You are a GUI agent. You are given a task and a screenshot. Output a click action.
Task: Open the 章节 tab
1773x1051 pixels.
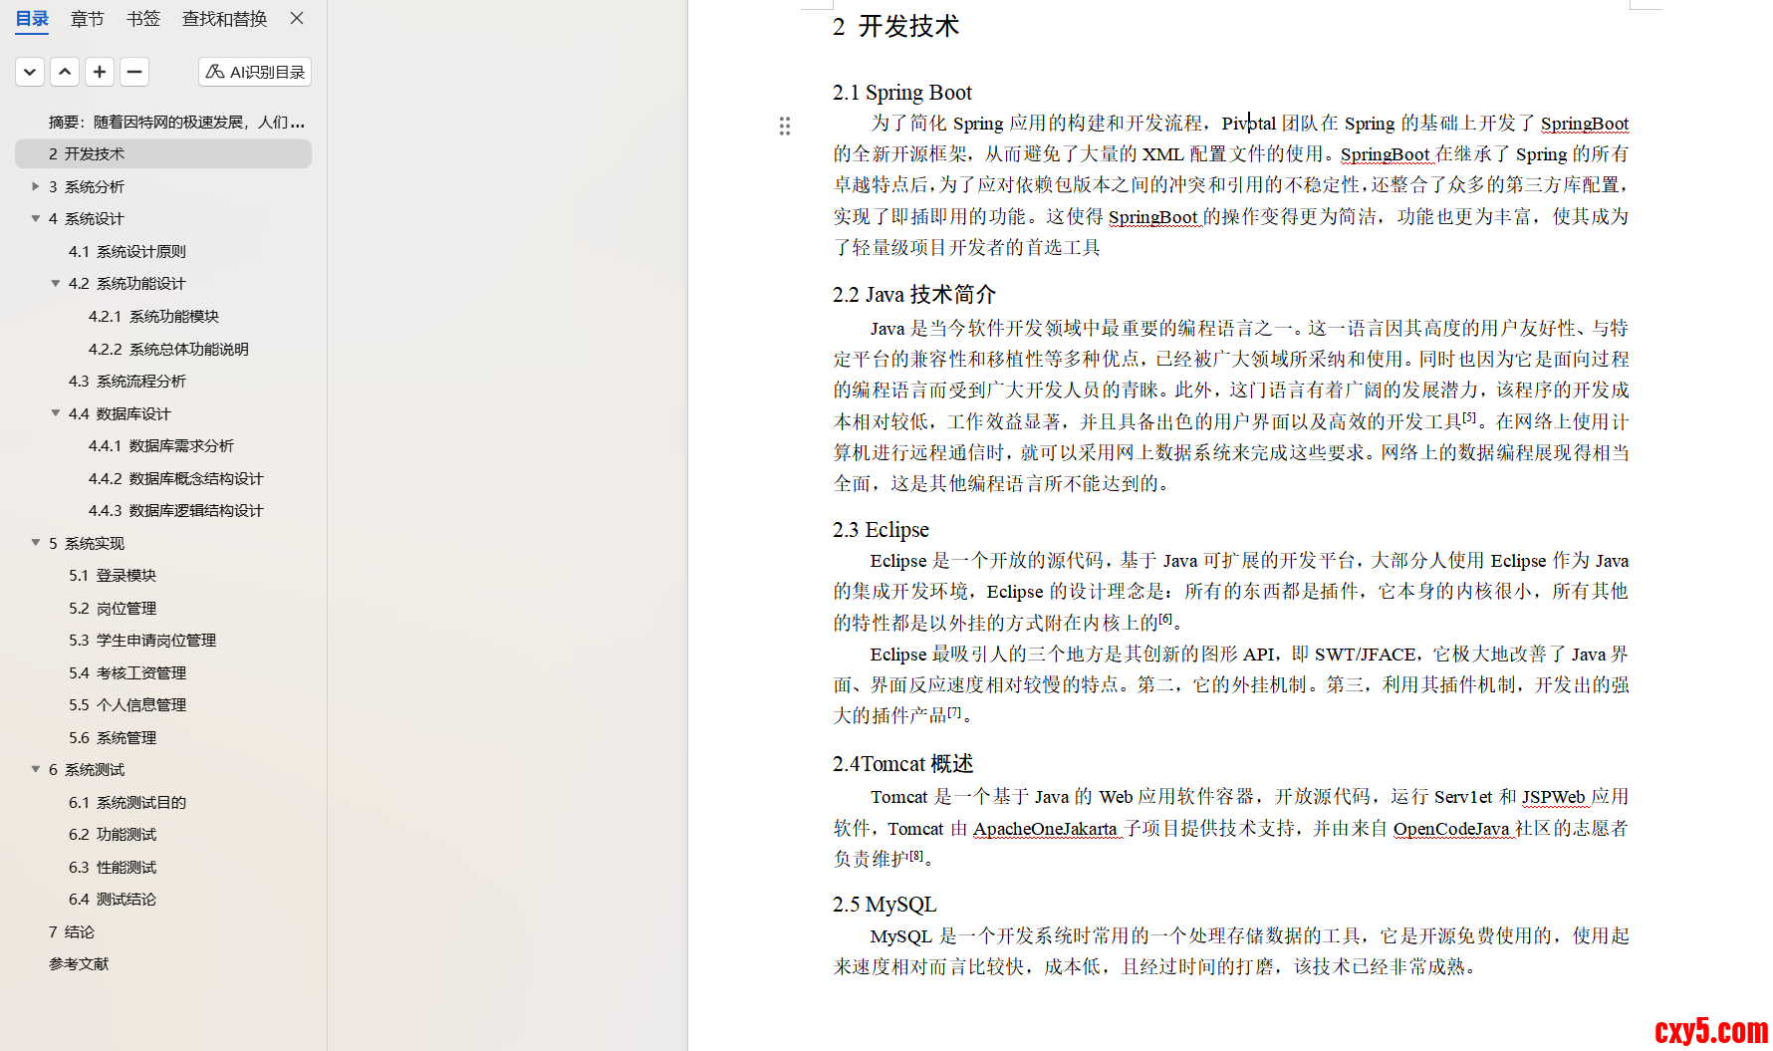[88, 19]
